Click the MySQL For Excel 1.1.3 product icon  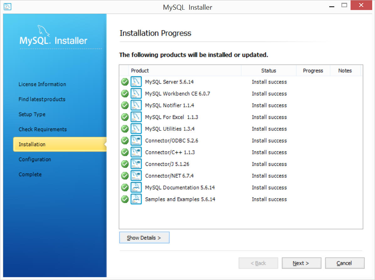pos(136,117)
